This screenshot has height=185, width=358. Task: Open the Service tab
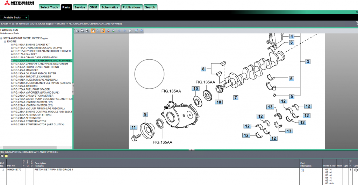pyautogui.click(x=80, y=7)
